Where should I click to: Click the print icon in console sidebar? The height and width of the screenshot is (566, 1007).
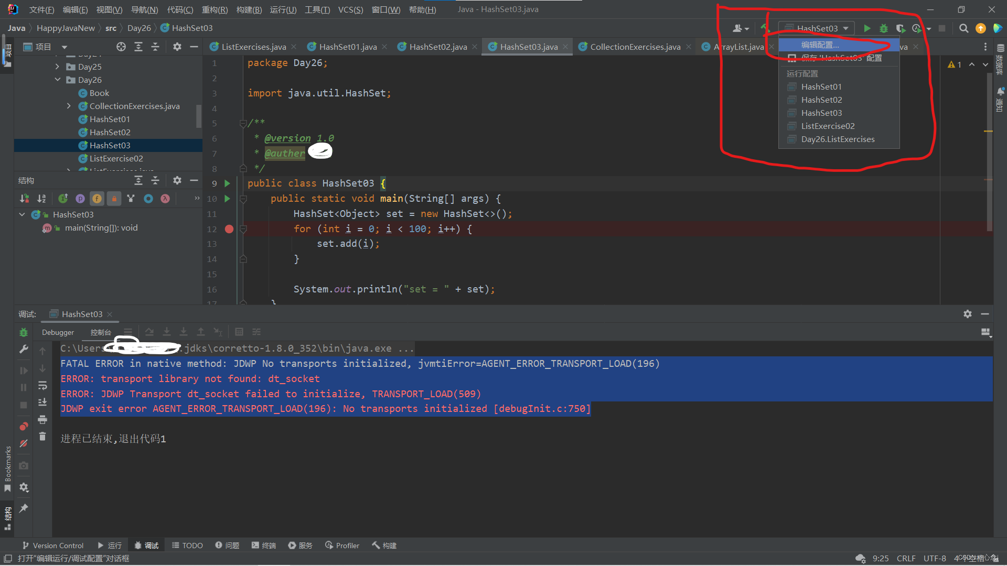(x=42, y=419)
